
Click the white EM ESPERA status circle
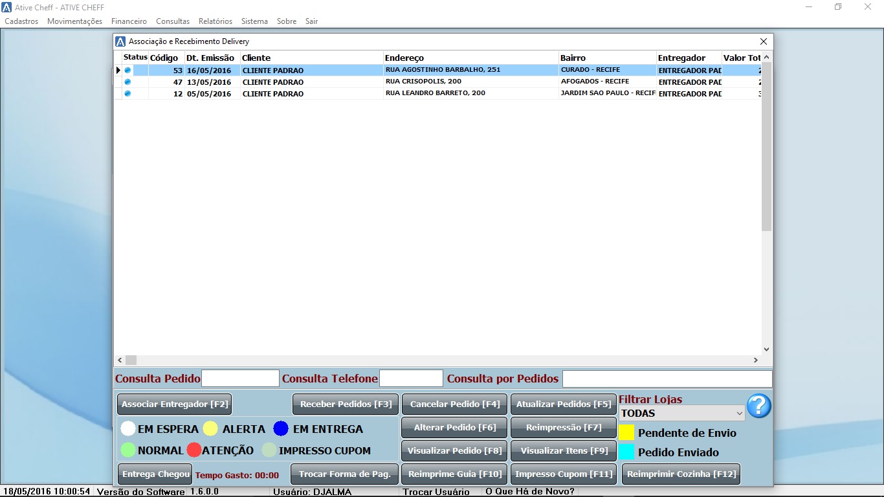128,428
